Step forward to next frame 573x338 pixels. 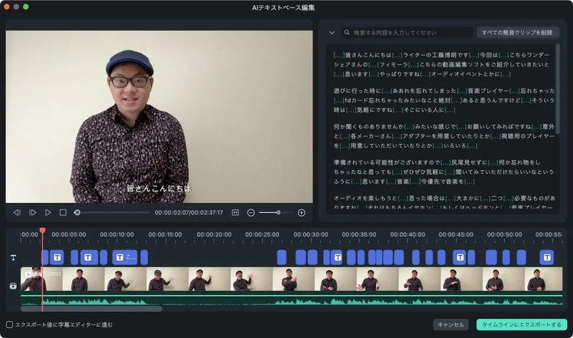pyautogui.click(x=32, y=212)
